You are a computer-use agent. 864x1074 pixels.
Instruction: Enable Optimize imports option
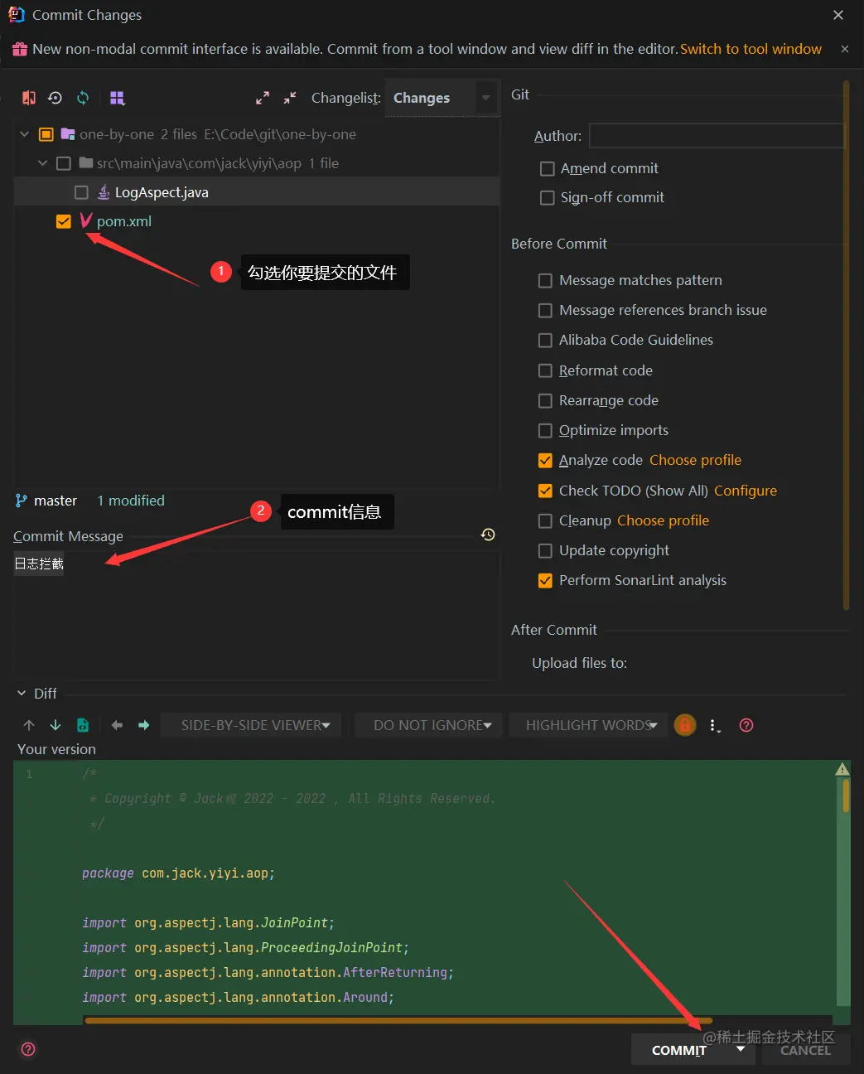(545, 430)
